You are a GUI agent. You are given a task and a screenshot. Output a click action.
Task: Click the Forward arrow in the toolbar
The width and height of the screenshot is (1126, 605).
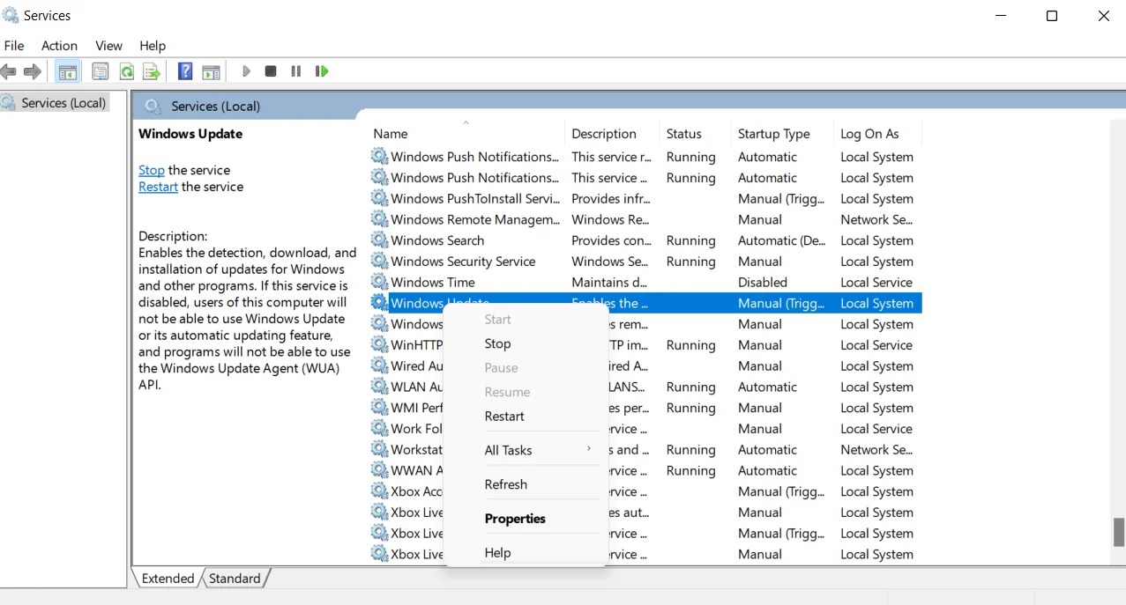click(33, 71)
